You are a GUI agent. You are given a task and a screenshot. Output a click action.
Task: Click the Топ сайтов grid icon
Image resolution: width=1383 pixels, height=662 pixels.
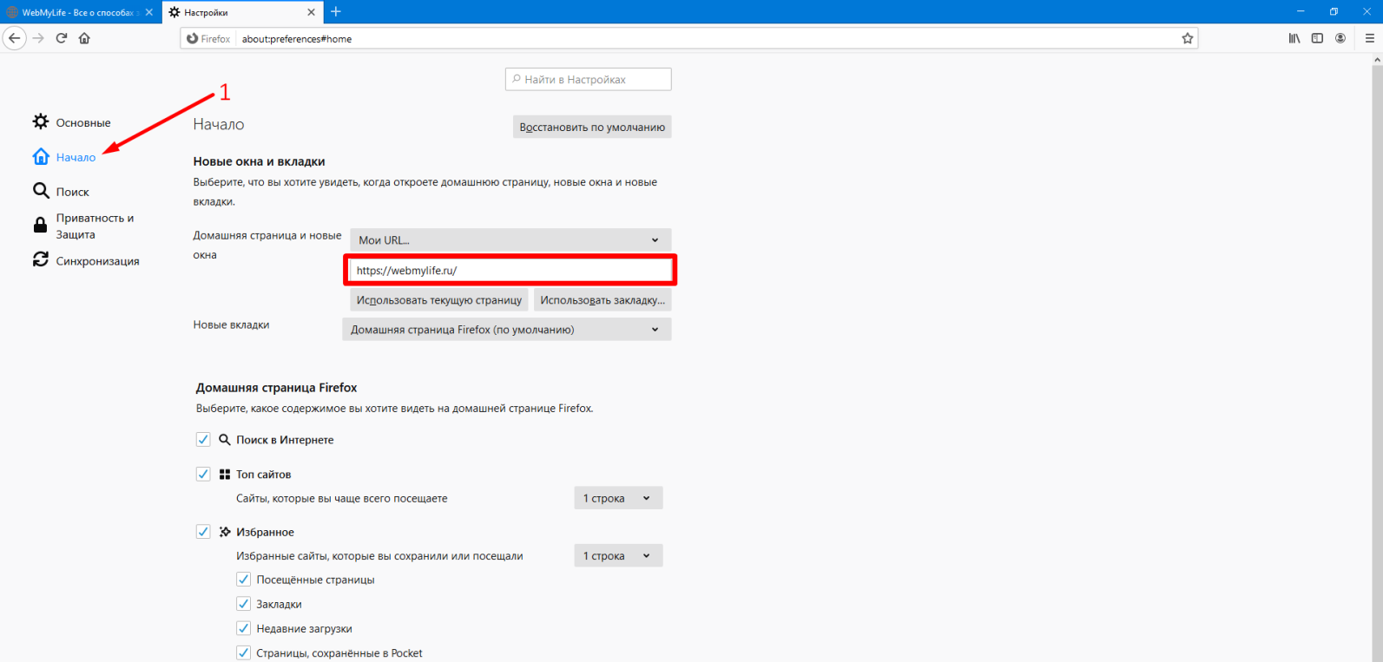(225, 475)
